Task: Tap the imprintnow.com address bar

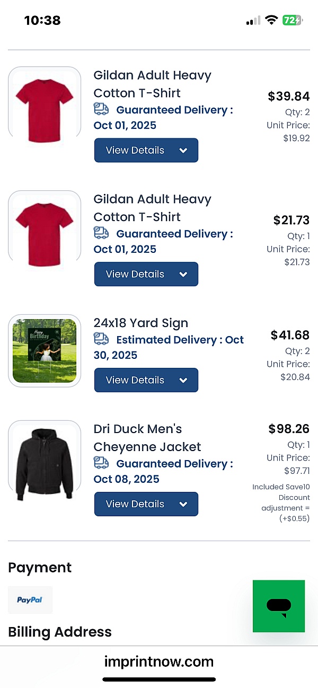Action: coord(159,661)
